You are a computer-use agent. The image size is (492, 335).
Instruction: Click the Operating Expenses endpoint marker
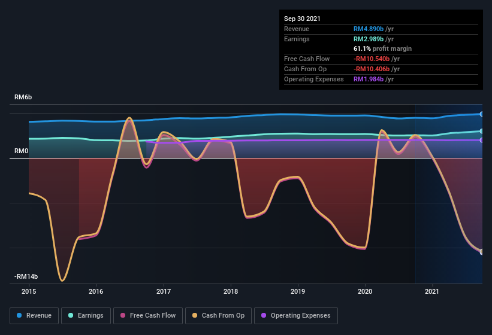point(481,140)
